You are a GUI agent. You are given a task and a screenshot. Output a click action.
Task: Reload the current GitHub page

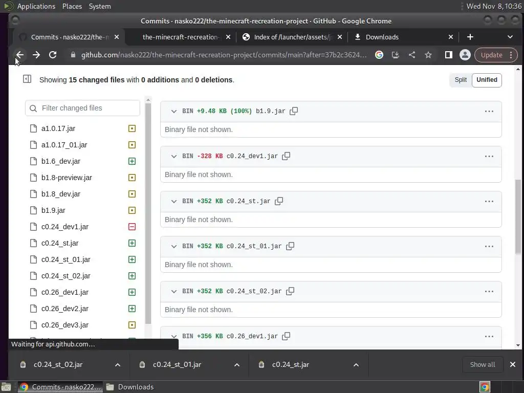coord(53,55)
